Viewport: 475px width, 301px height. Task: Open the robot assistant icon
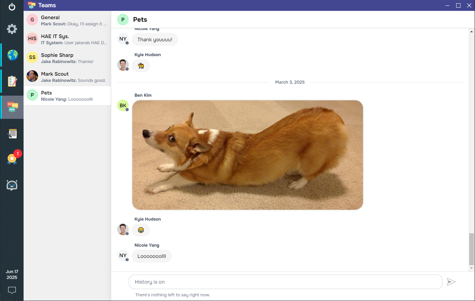(12, 185)
